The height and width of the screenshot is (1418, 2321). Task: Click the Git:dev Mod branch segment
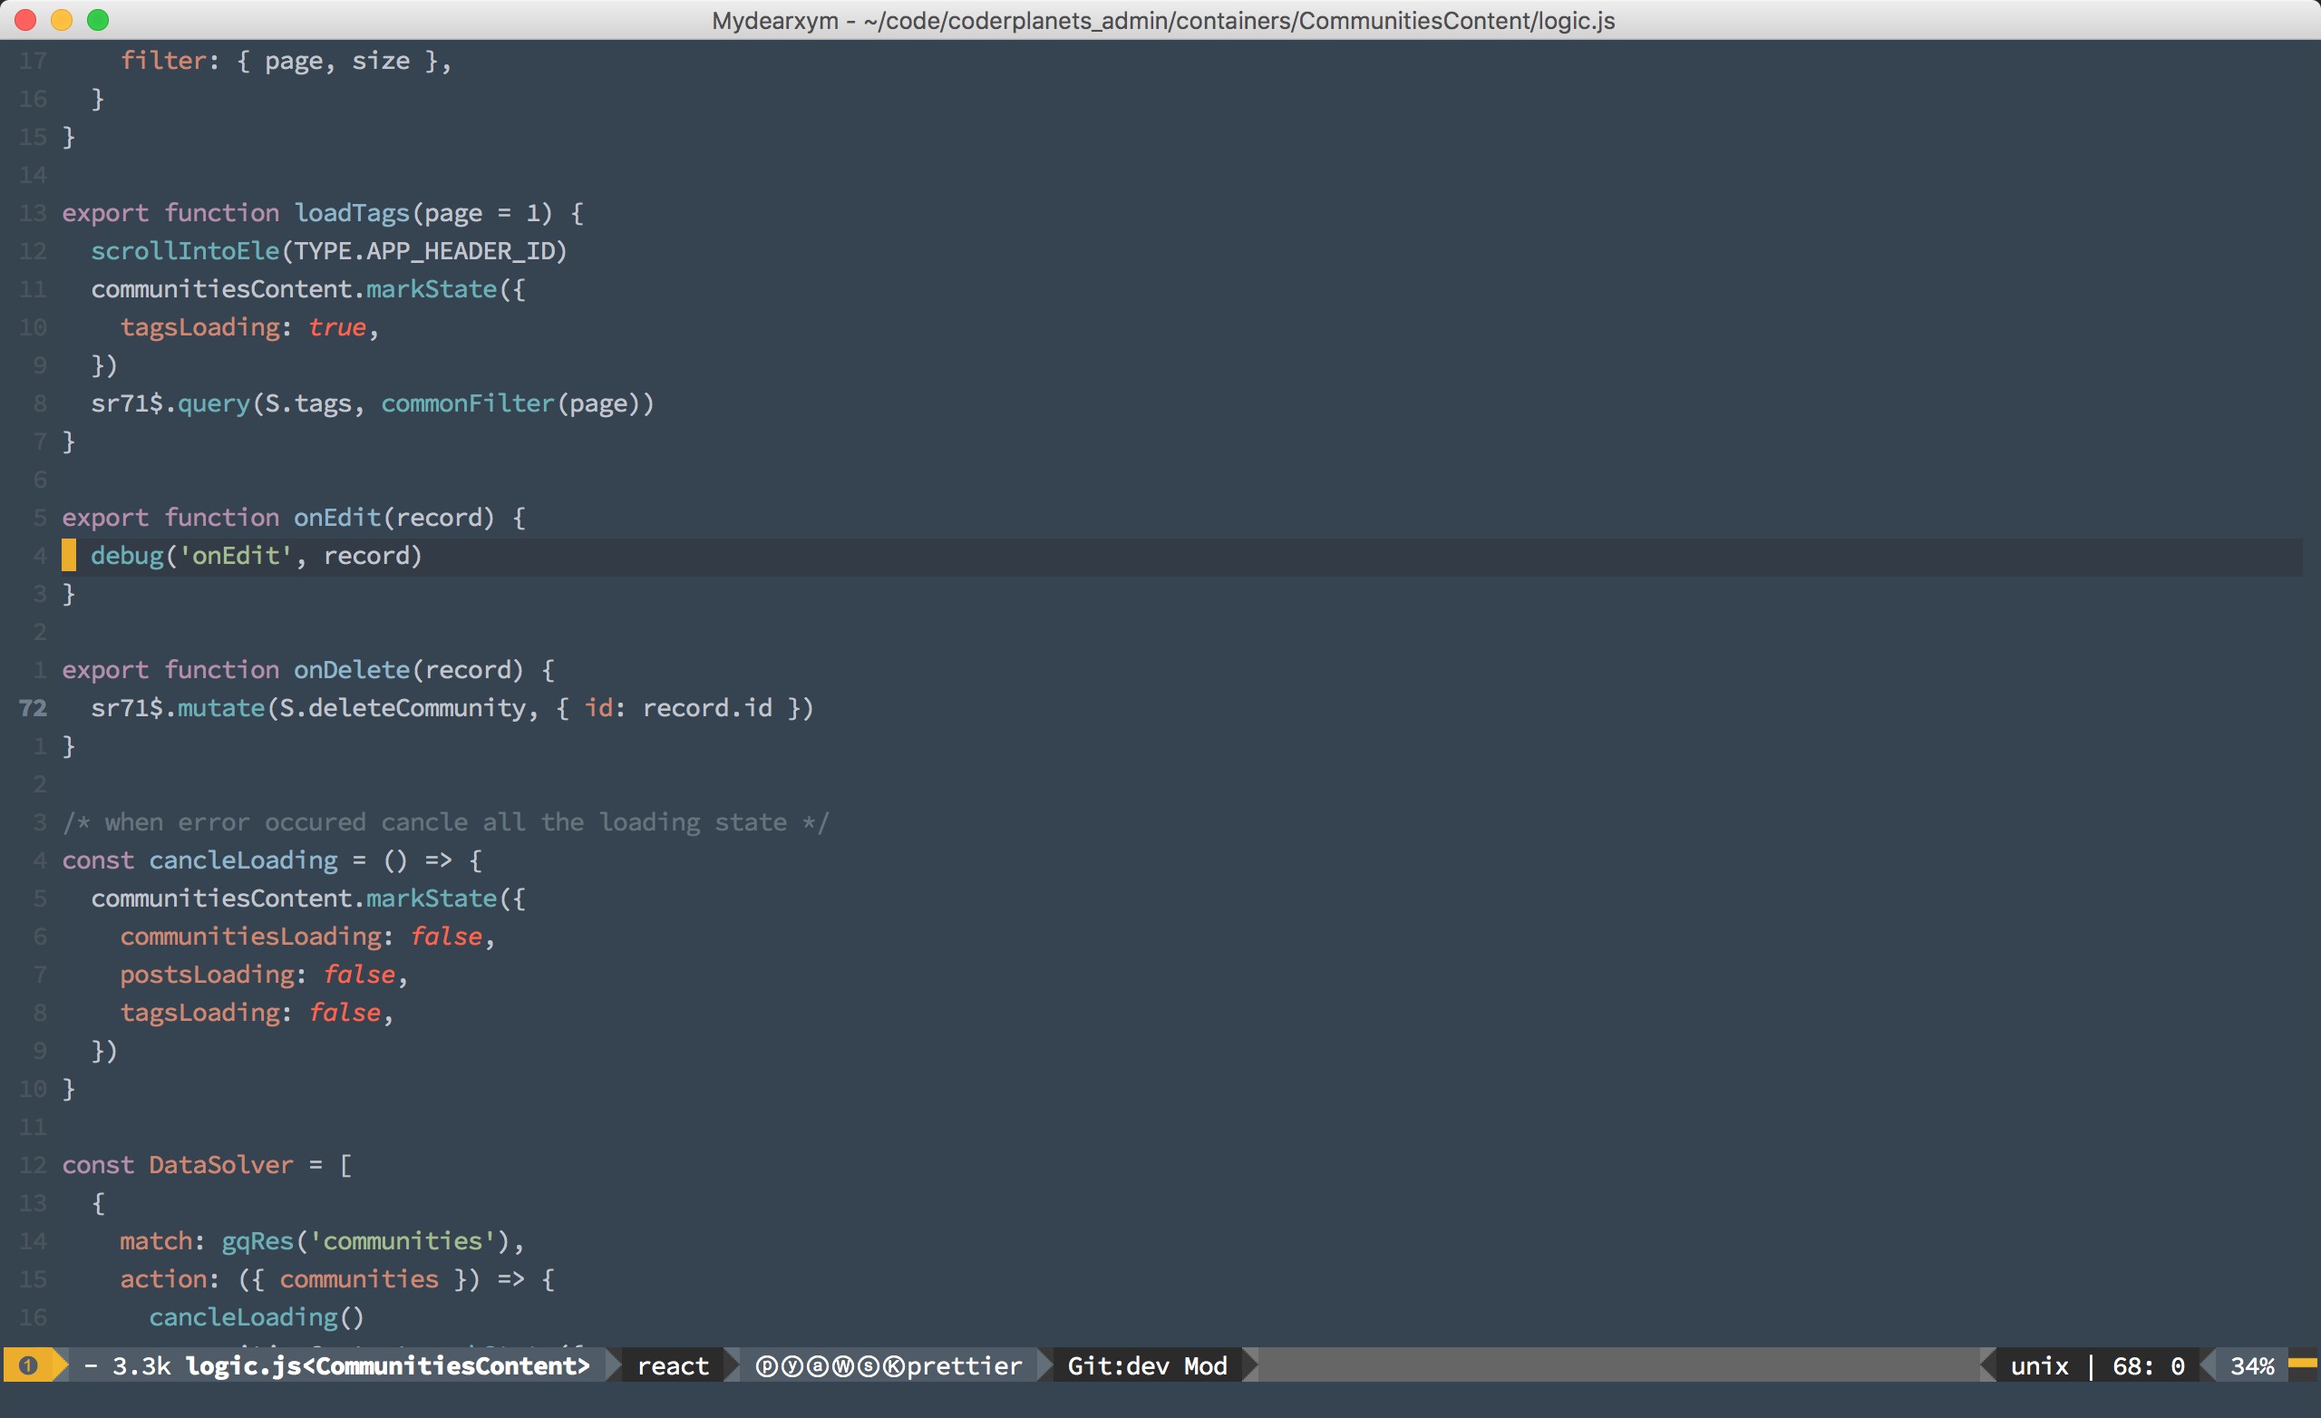point(1146,1365)
